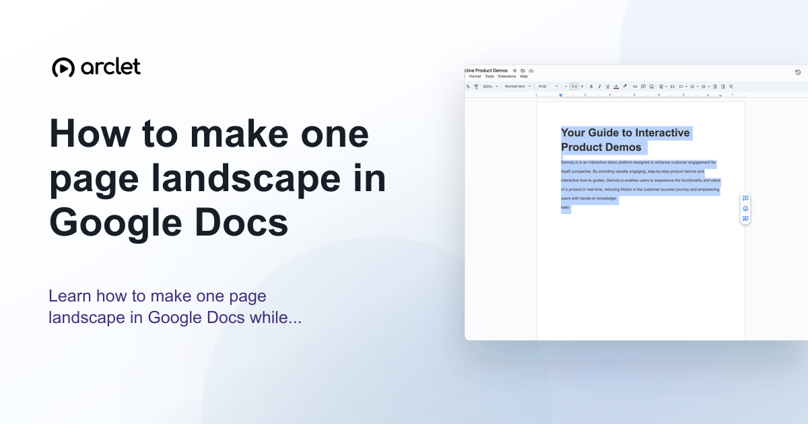Screen dimensions: 808x424
Task: Click the increase indent icon
Action: click(723, 86)
